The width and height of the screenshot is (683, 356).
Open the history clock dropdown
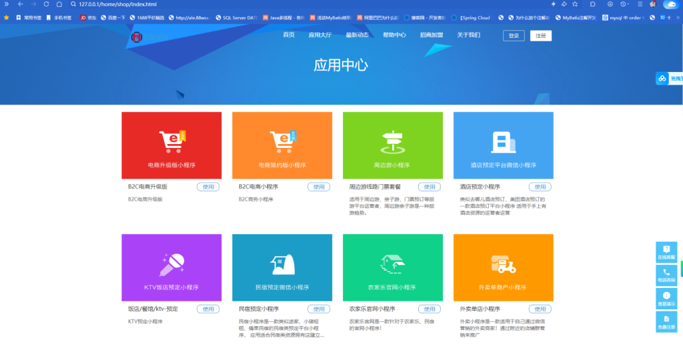click(624, 4)
